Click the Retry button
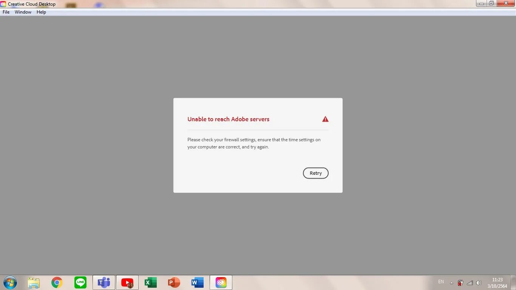The height and width of the screenshot is (290, 516). [316, 173]
